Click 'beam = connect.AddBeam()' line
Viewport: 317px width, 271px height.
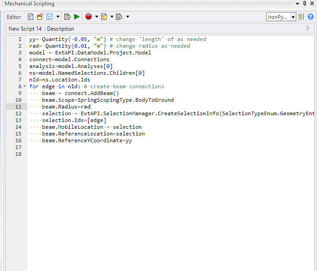click(x=80, y=93)
